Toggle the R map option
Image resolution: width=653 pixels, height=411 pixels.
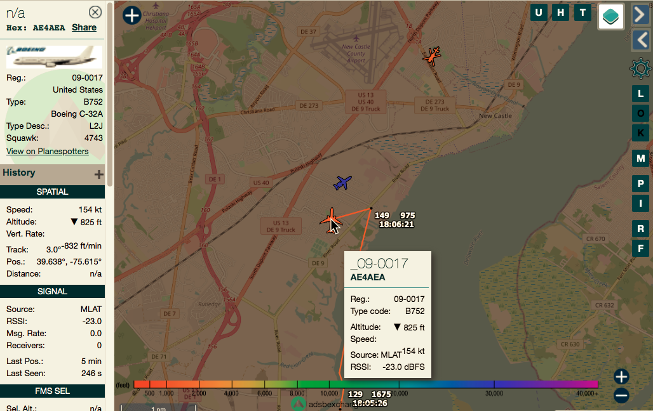(640, 228)
